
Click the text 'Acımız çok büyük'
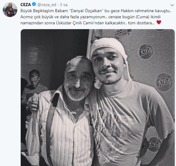tap(37, 17)
